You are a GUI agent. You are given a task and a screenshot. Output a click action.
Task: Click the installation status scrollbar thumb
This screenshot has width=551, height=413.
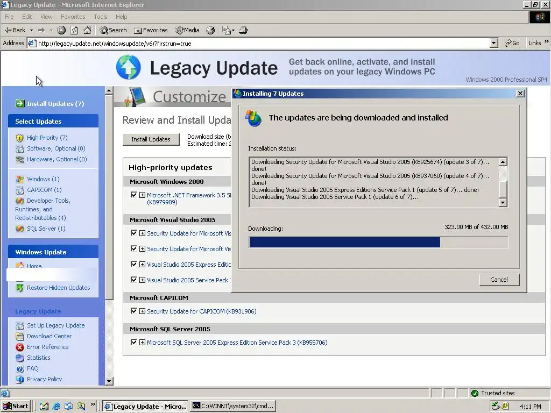(x=503, y=190)
